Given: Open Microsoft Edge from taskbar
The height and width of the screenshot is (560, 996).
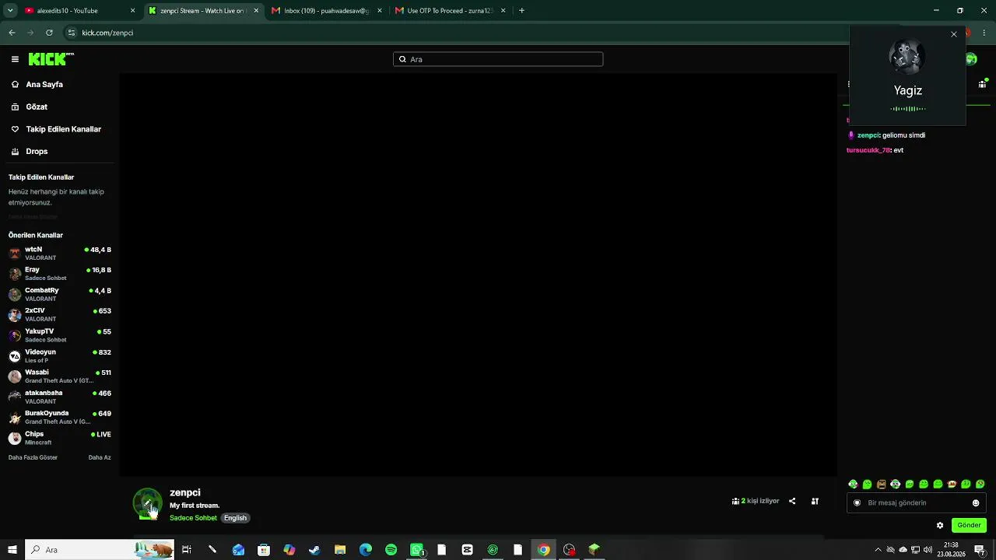Looking at the screenshot, I should (366, 550).
